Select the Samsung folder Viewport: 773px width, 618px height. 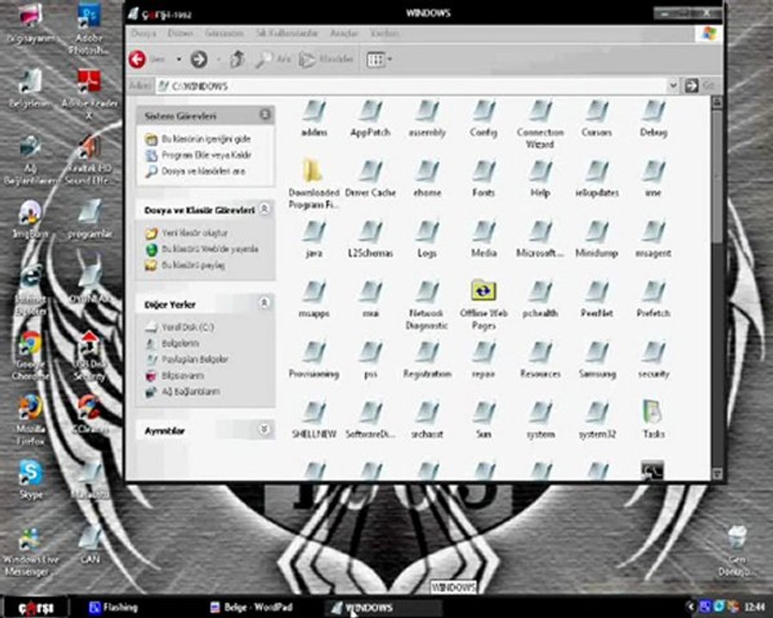[597, 360]
